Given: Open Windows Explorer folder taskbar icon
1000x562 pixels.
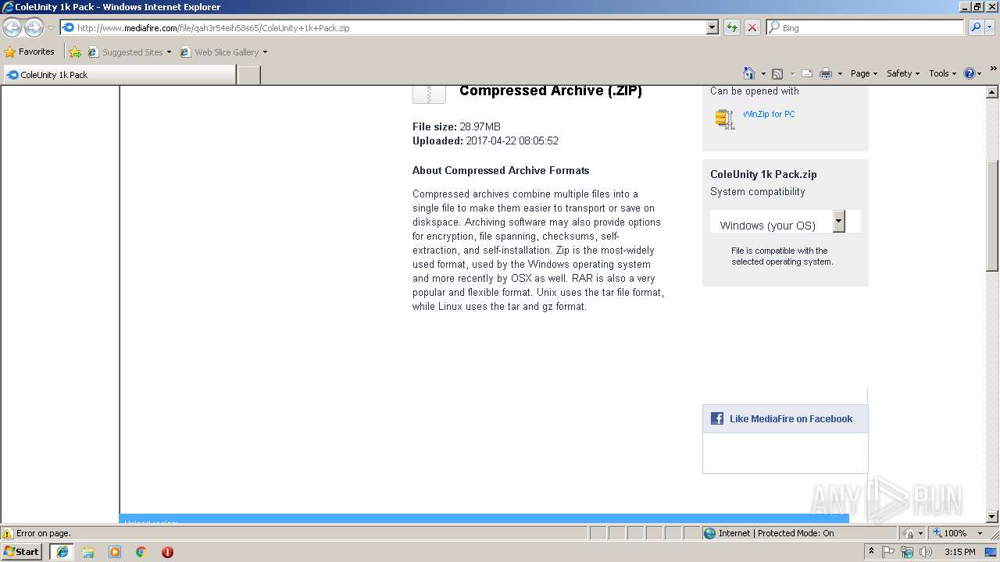Looking at the screenshot, I should tap(88, 552).
